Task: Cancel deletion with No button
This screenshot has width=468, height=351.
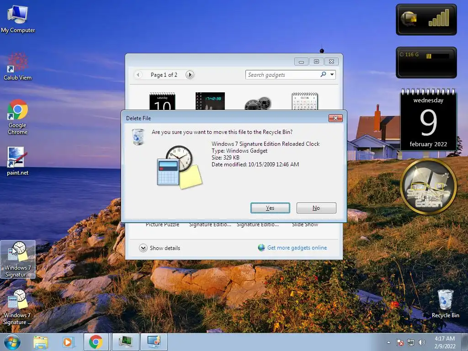Action: coord(316,208)
